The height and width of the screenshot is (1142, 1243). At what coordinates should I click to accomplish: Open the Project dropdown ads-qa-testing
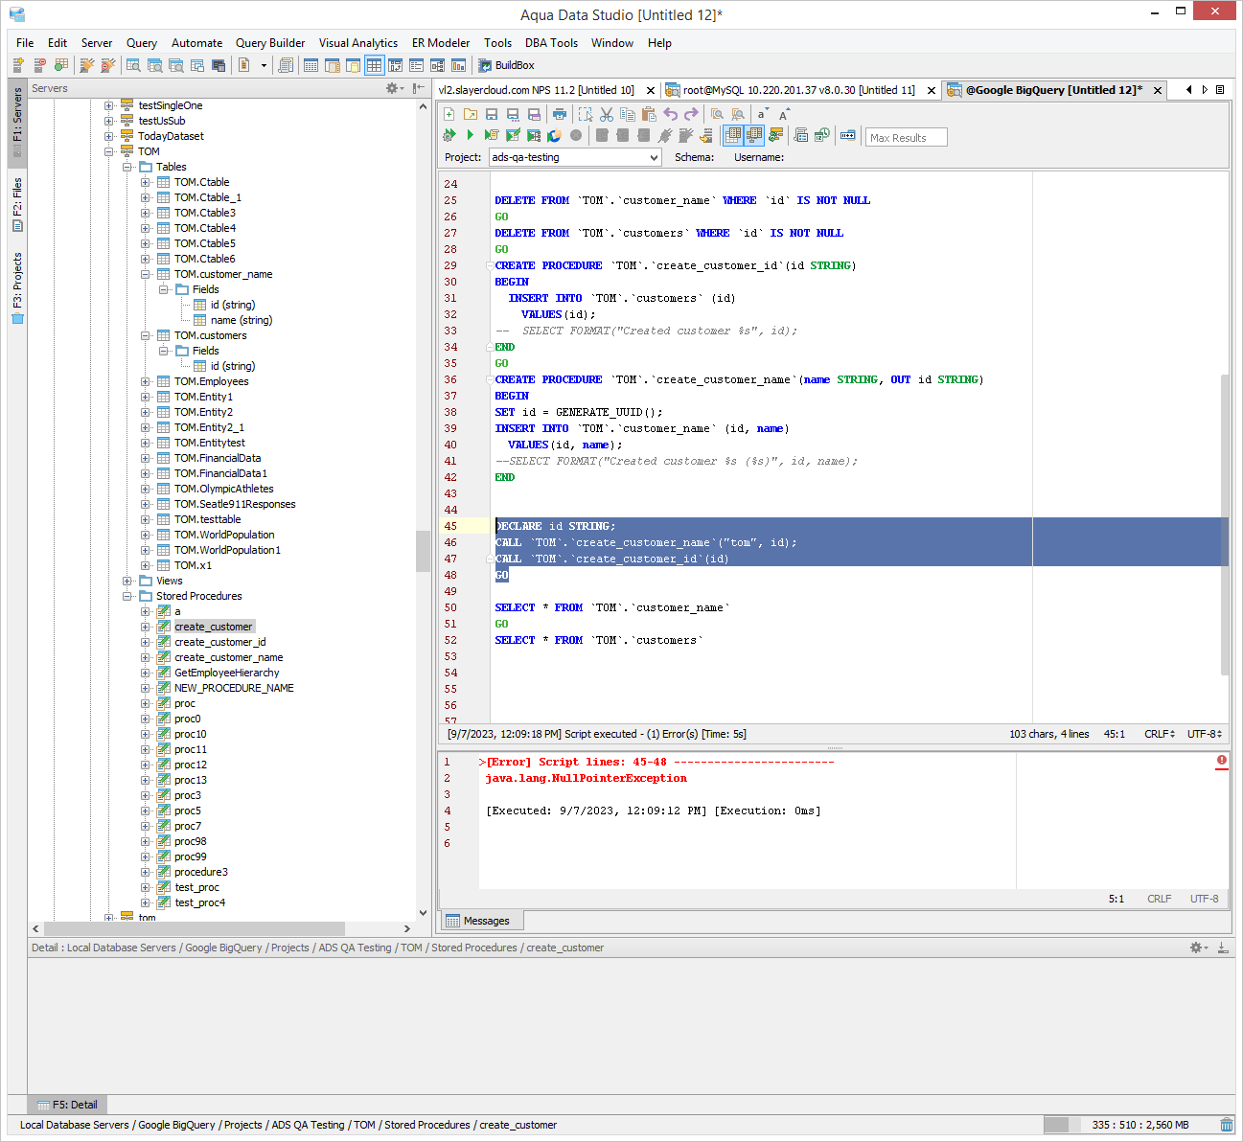[x=574, y=157]
